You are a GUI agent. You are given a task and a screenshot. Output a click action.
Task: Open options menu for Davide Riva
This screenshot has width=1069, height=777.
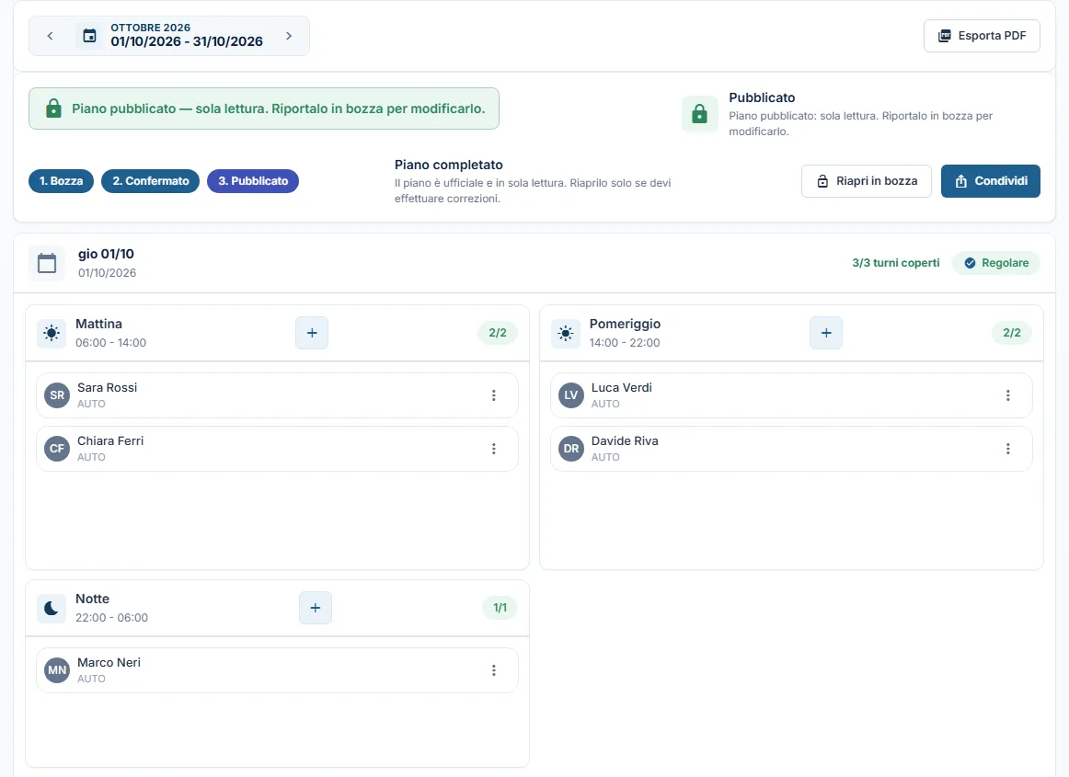tap(1007, 449)
